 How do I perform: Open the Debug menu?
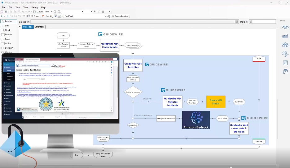34,7
